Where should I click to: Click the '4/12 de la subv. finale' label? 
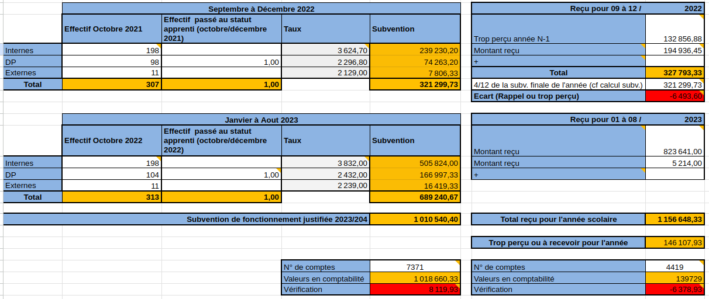click(x=558, y=84)
